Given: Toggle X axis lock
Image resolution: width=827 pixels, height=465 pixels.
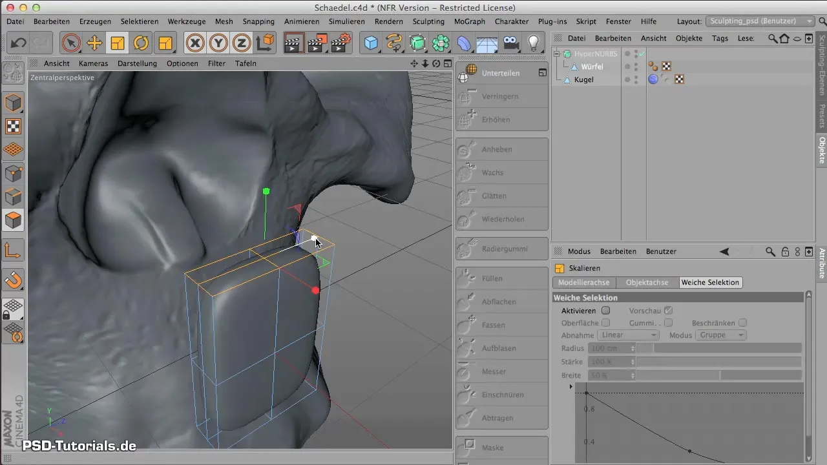Looking at the screenshot, I should (195, 43).
